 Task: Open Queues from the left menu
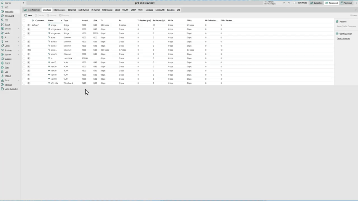tap(8, 59)
